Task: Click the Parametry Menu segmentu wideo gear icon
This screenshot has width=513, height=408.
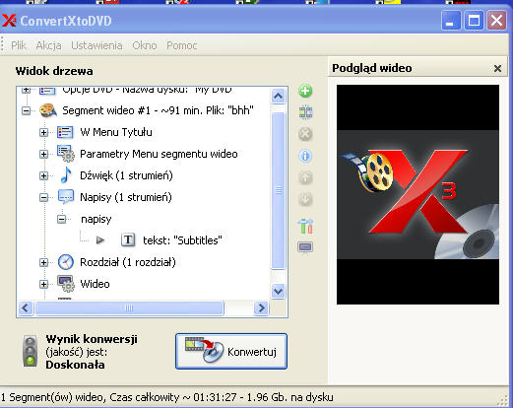Action: click(66, 154)
